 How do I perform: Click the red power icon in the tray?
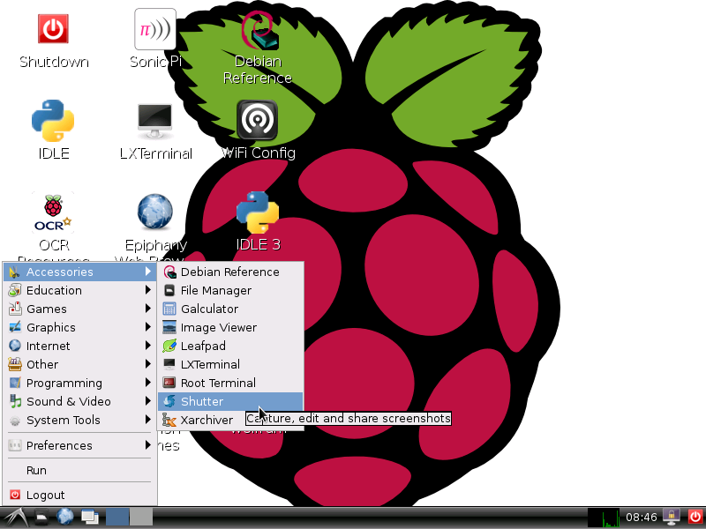pos(695,518)
